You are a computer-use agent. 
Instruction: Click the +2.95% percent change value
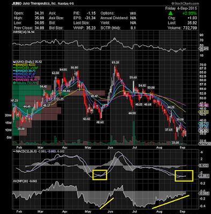click(x=190, y=13)
